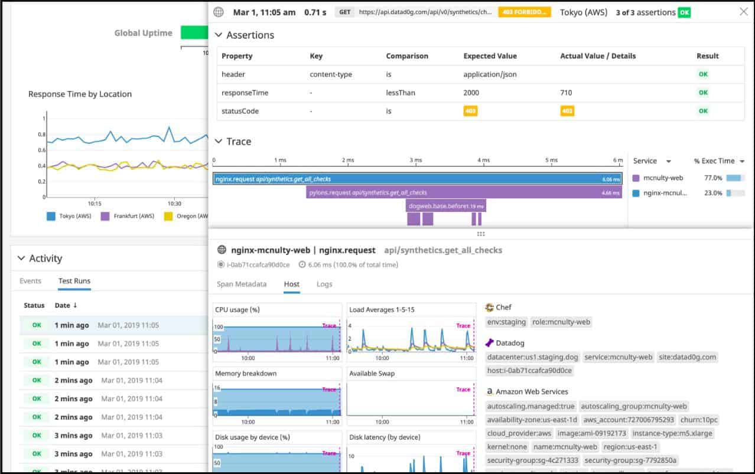Close the test result side panel
Screen dimensions: 755x474
pos(743,12)
